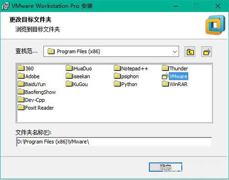The image size is (229, 180).
Task: Select the 360 folder
Action: (26, 68)
